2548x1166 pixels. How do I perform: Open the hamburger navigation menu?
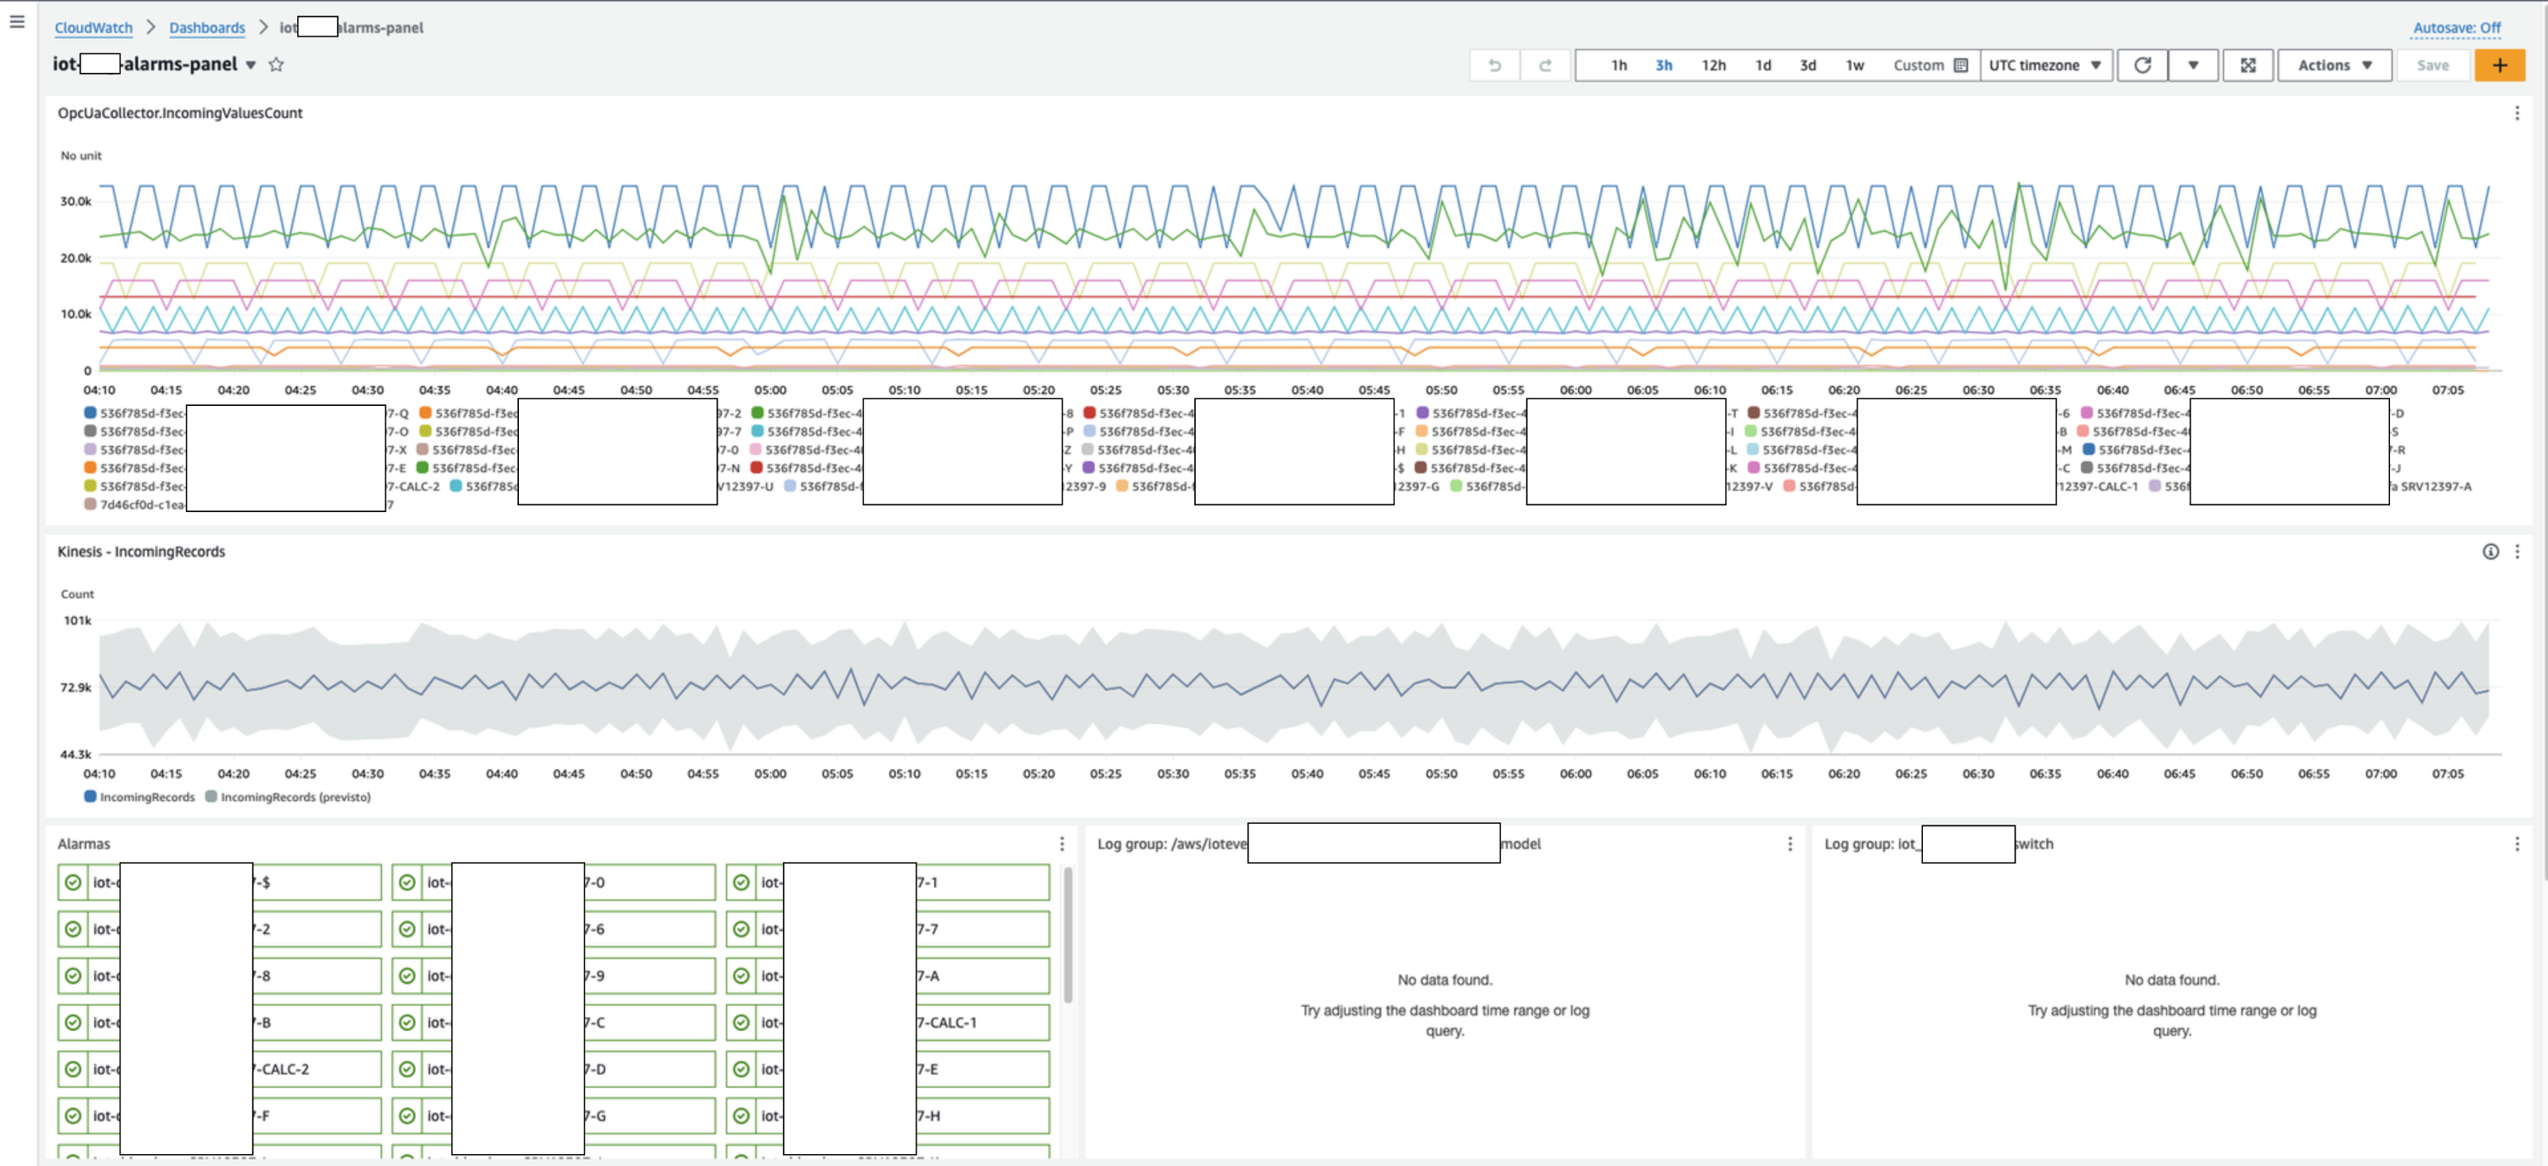pyautogui.click(x=17, y=22)
